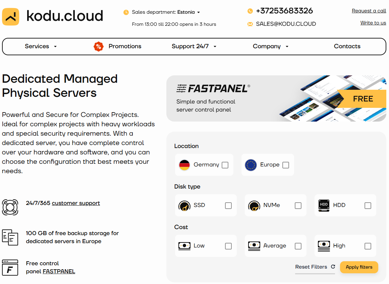Check the HDD disk type checkbox
The image size is (389, 284).
pos(368,205)
